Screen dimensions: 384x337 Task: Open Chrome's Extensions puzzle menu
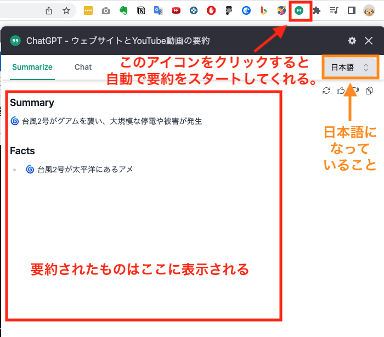317,10
